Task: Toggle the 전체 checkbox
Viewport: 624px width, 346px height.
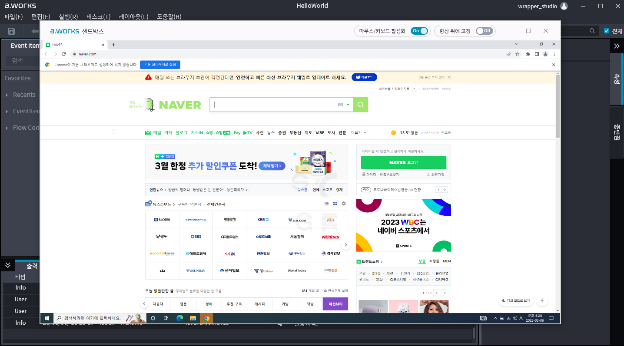Action: (607, 31)
